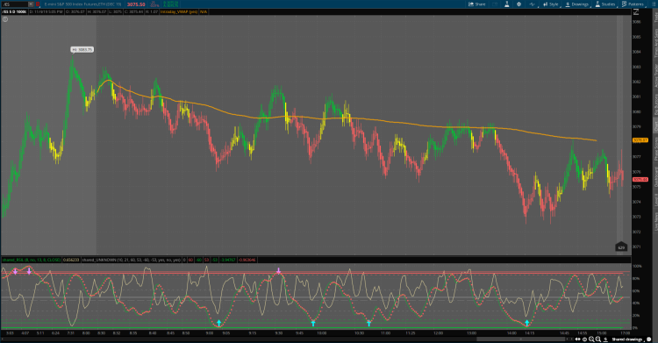Image resolution: width=658 pixels, height=343 pixels.
Task: Click the Hi: 3083.75 price bubble
Action: [82, 49]
